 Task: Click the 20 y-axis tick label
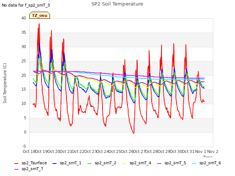click(23, 75)
